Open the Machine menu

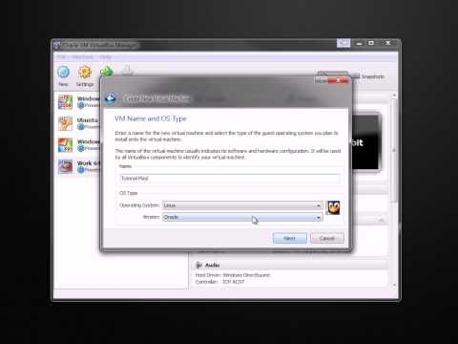82,57
